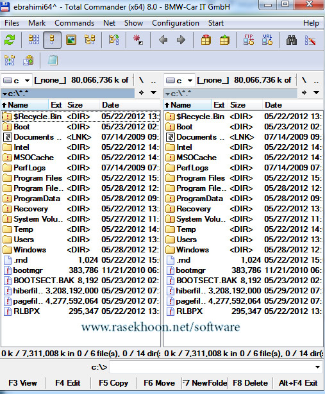Open the Show menu

click(134, 23)
